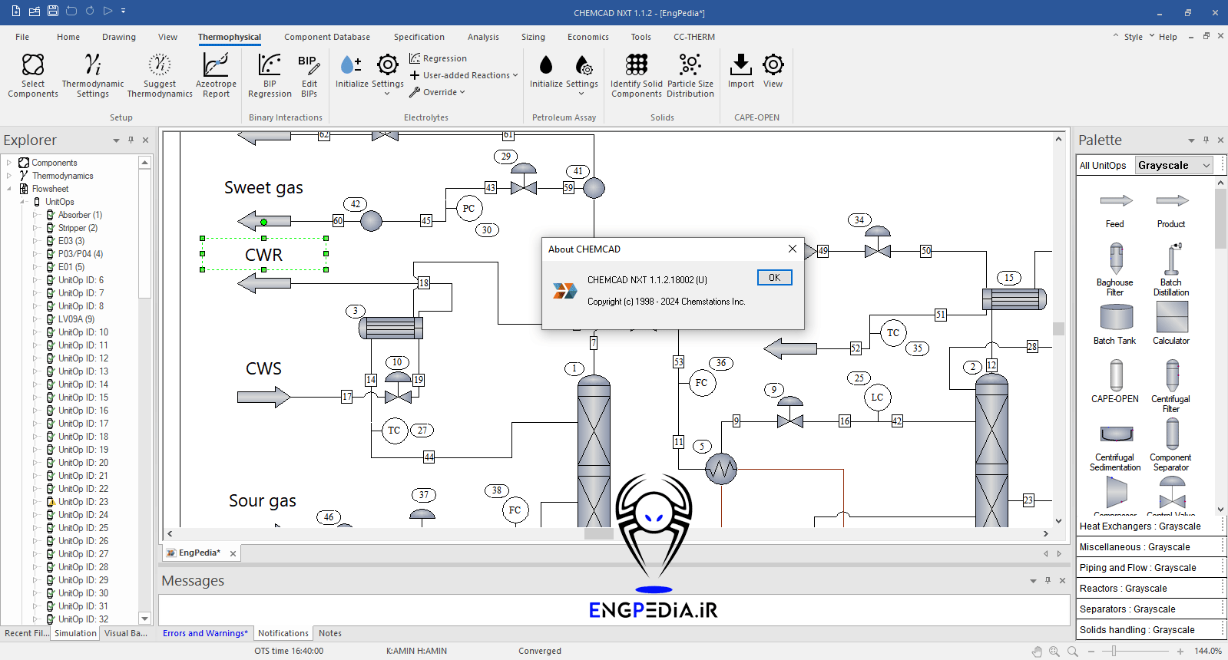This screenshot has width=1228, height=660.
Task: Click flowsheet horizontal scrollbar thumb
Action: click(x=598, y=533)
